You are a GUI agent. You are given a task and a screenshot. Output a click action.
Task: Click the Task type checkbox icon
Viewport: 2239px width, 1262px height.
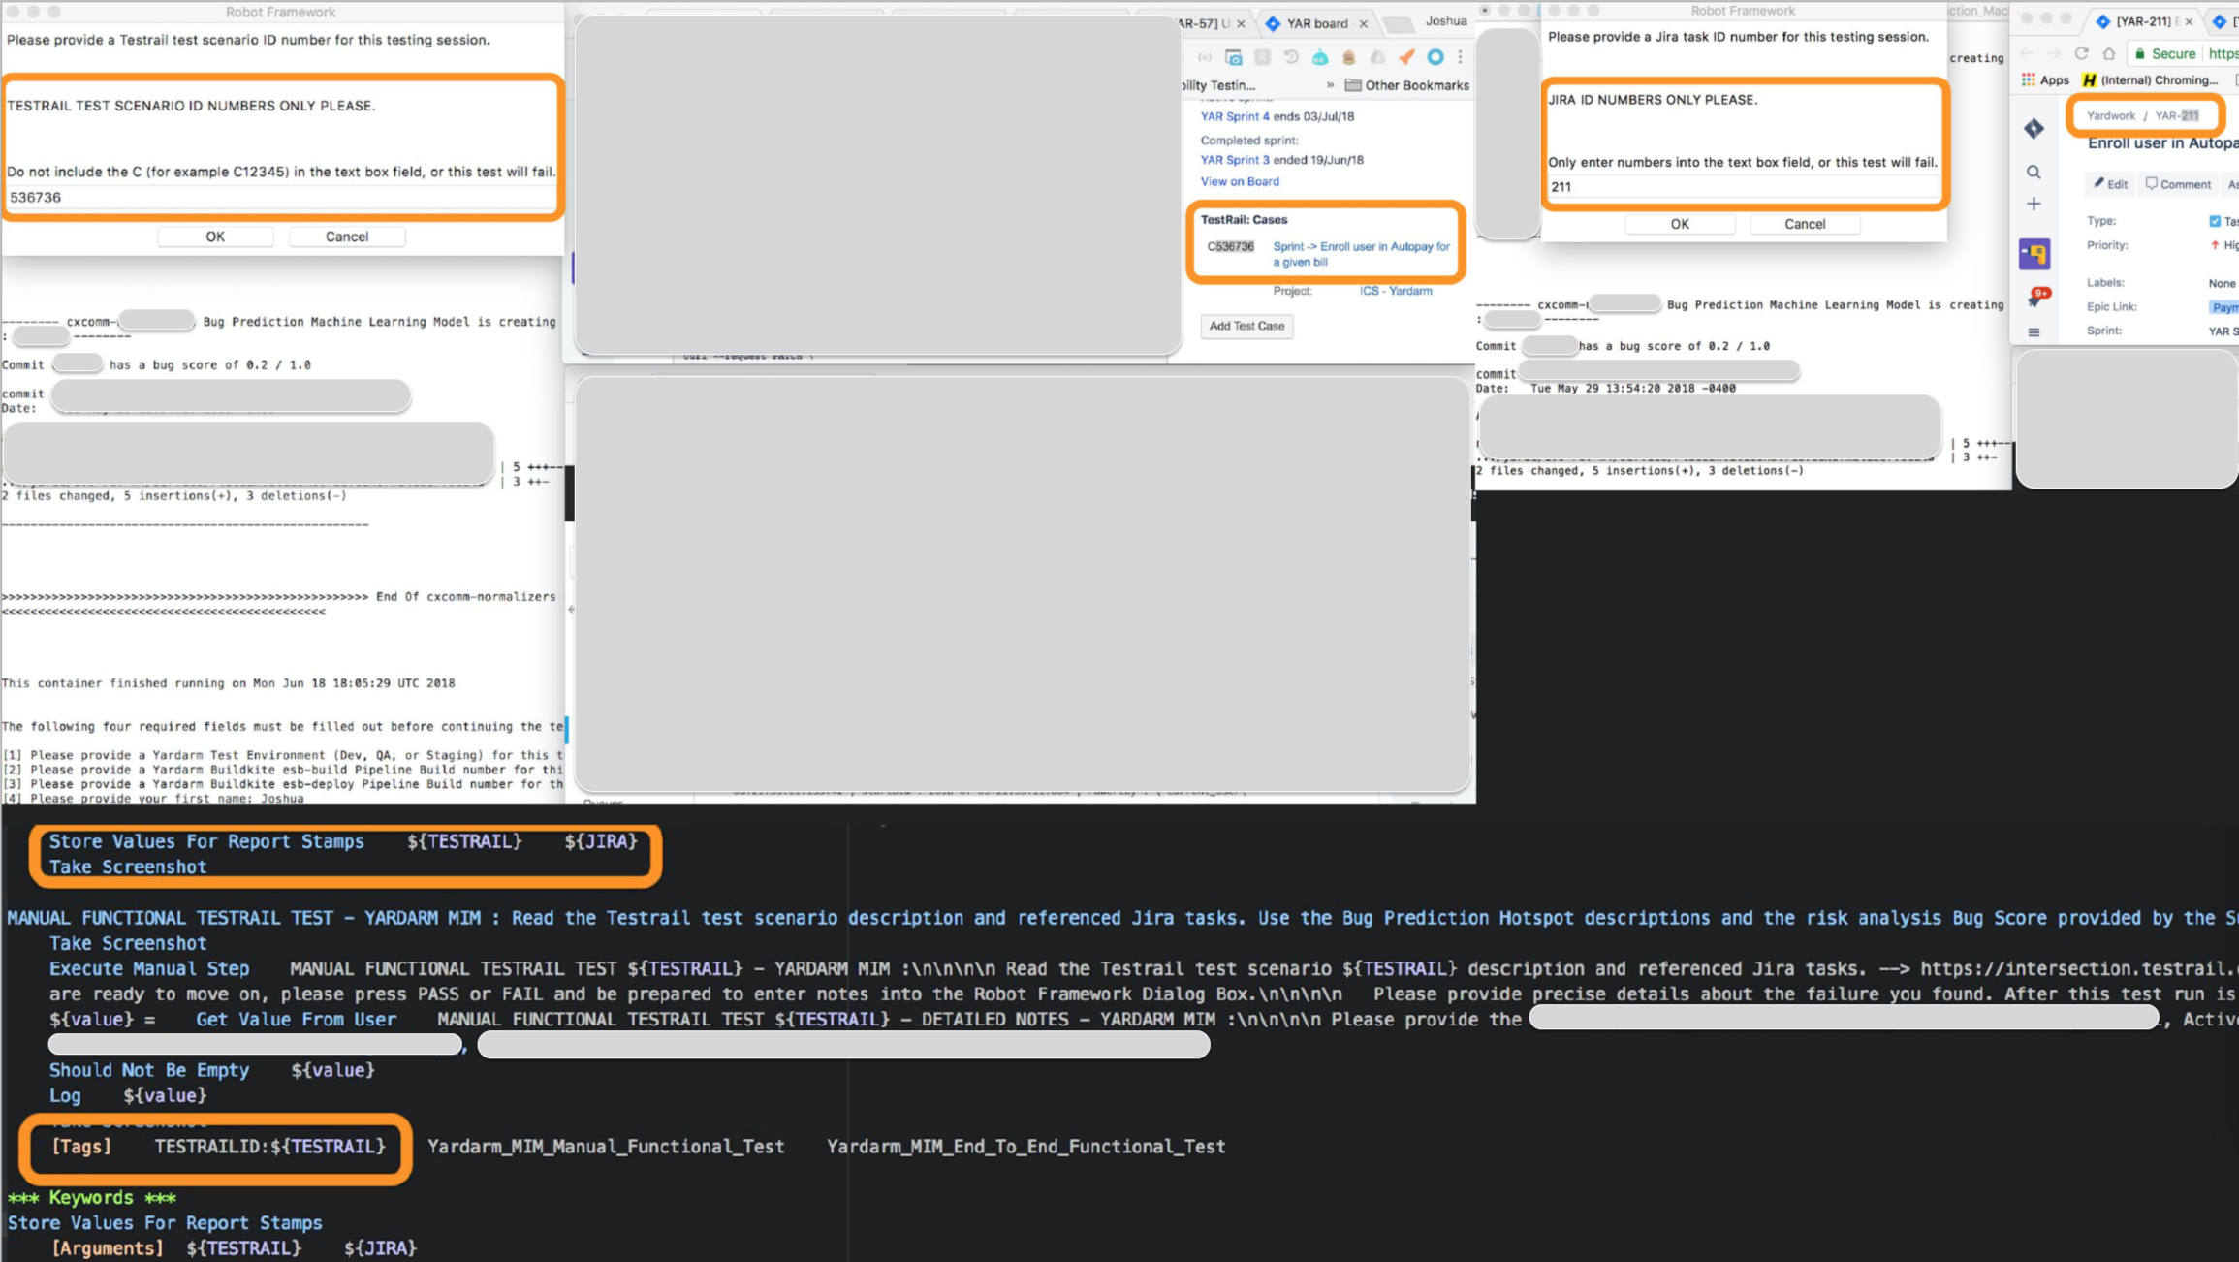[x=2215, y=221]
